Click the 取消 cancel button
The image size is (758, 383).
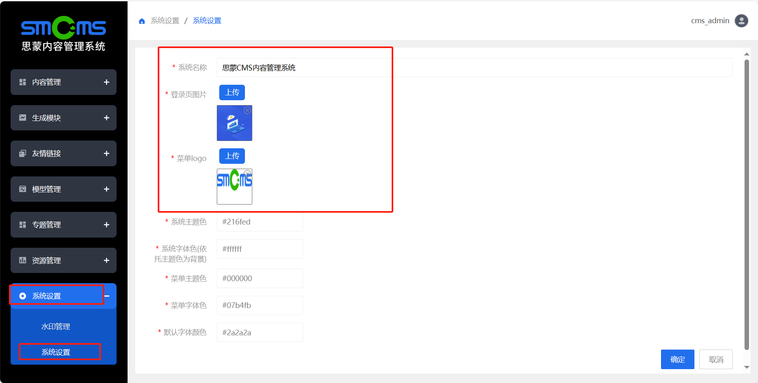(x=716, y=359)
